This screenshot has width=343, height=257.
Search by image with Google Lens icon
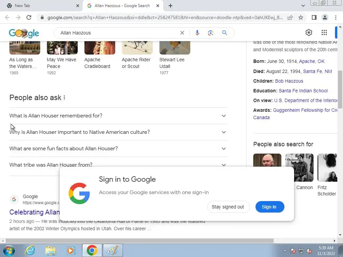tap(210, 33)
